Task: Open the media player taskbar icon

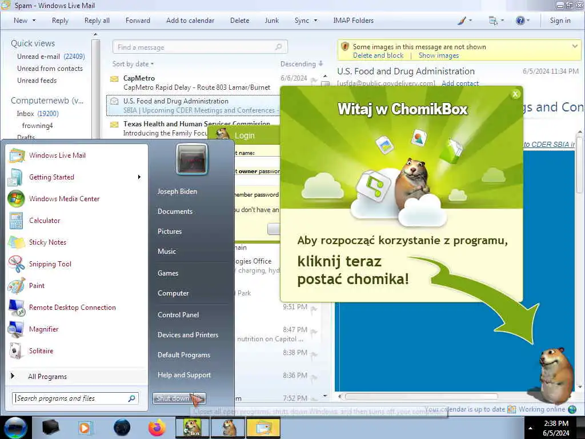Action: (x=85, y=428)
